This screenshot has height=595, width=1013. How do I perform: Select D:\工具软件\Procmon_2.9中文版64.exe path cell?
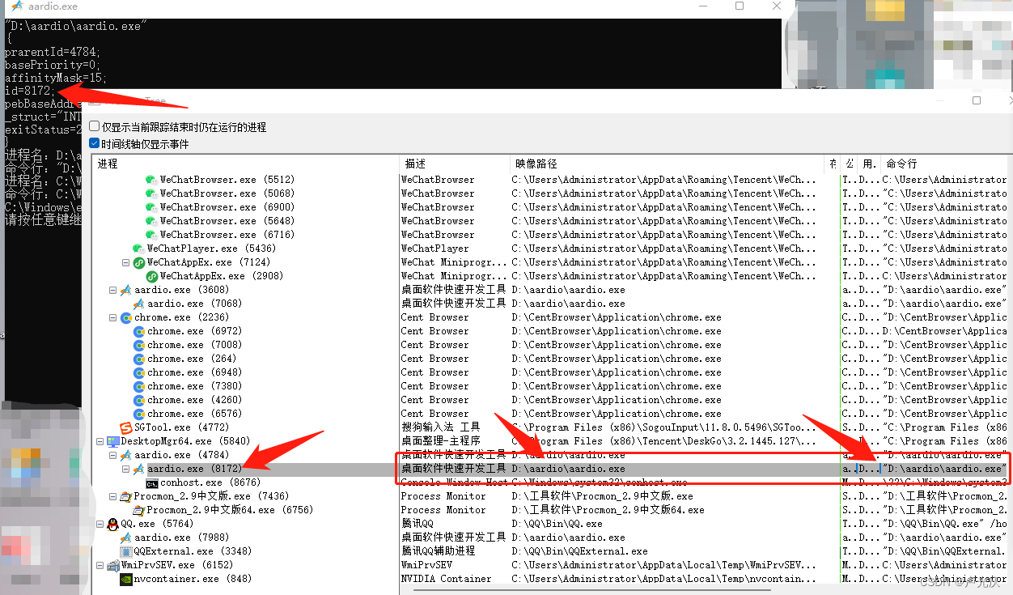608,510
